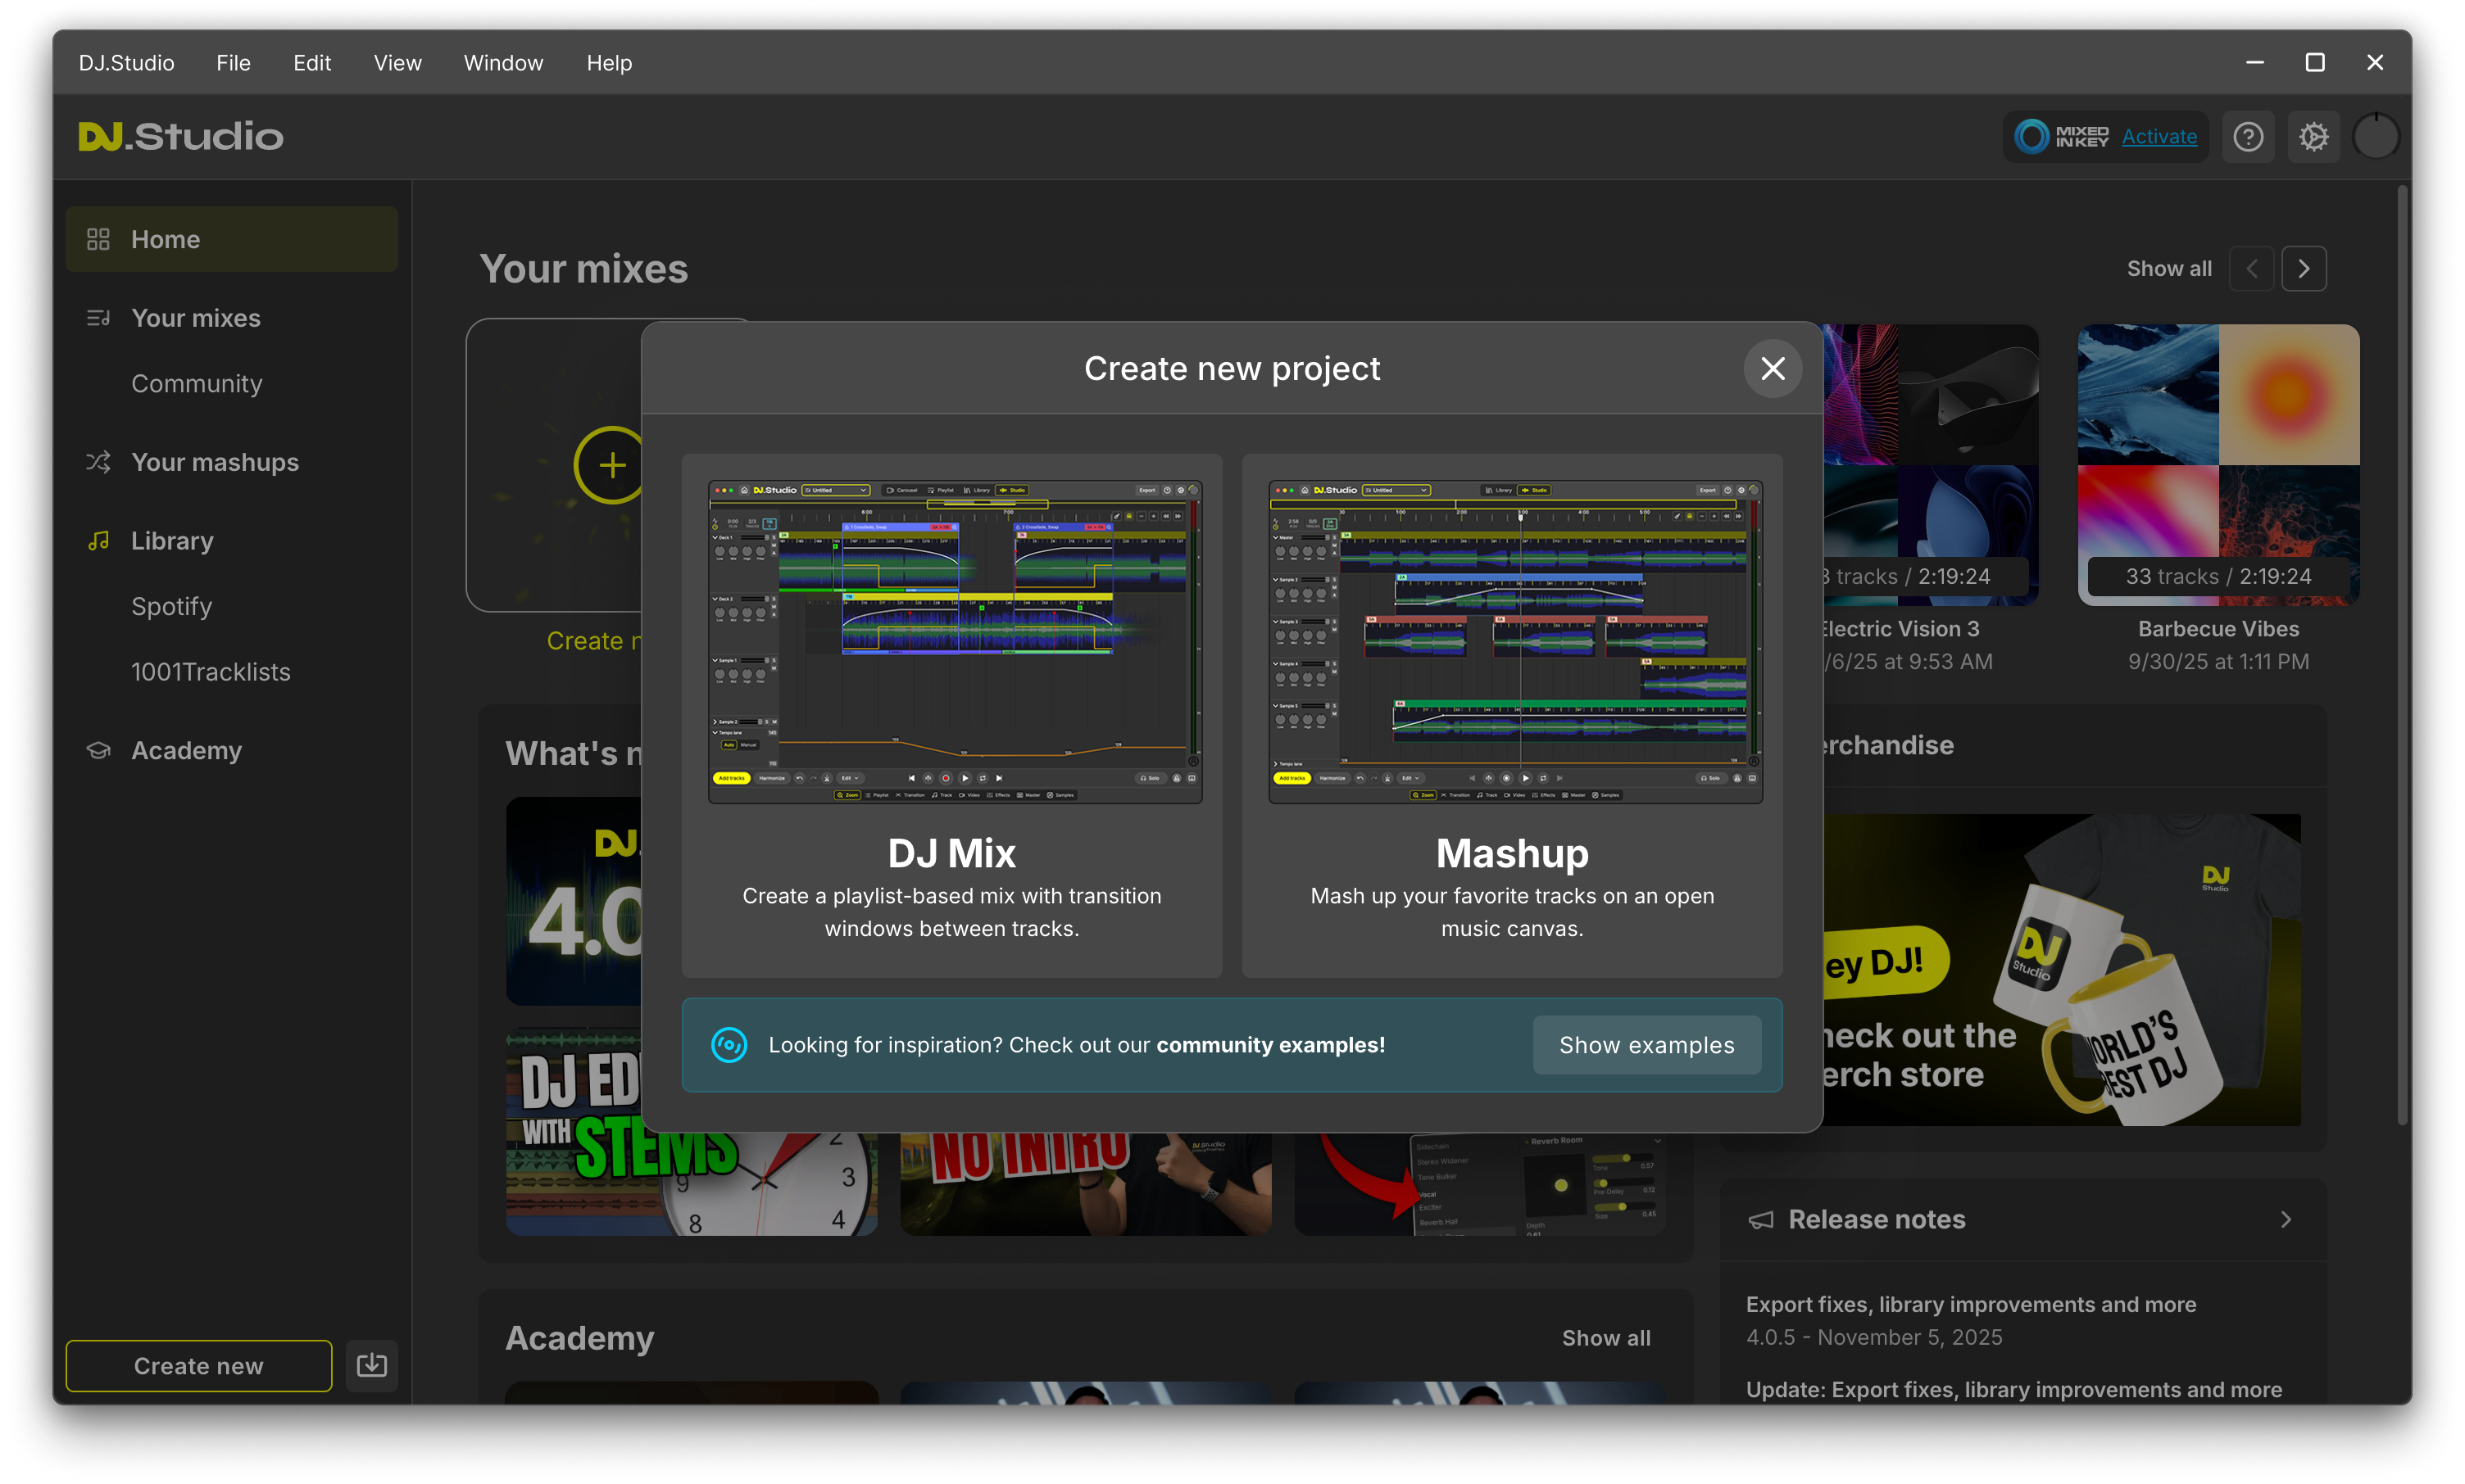Open the settings gear icon

click(x=2314, y=136)
